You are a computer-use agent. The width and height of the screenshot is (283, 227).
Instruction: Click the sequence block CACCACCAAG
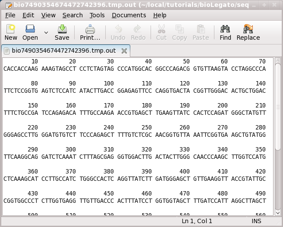(x=21, y=69)
